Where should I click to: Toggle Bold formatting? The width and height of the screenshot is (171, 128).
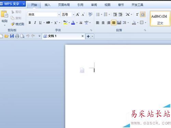[30, 23]
